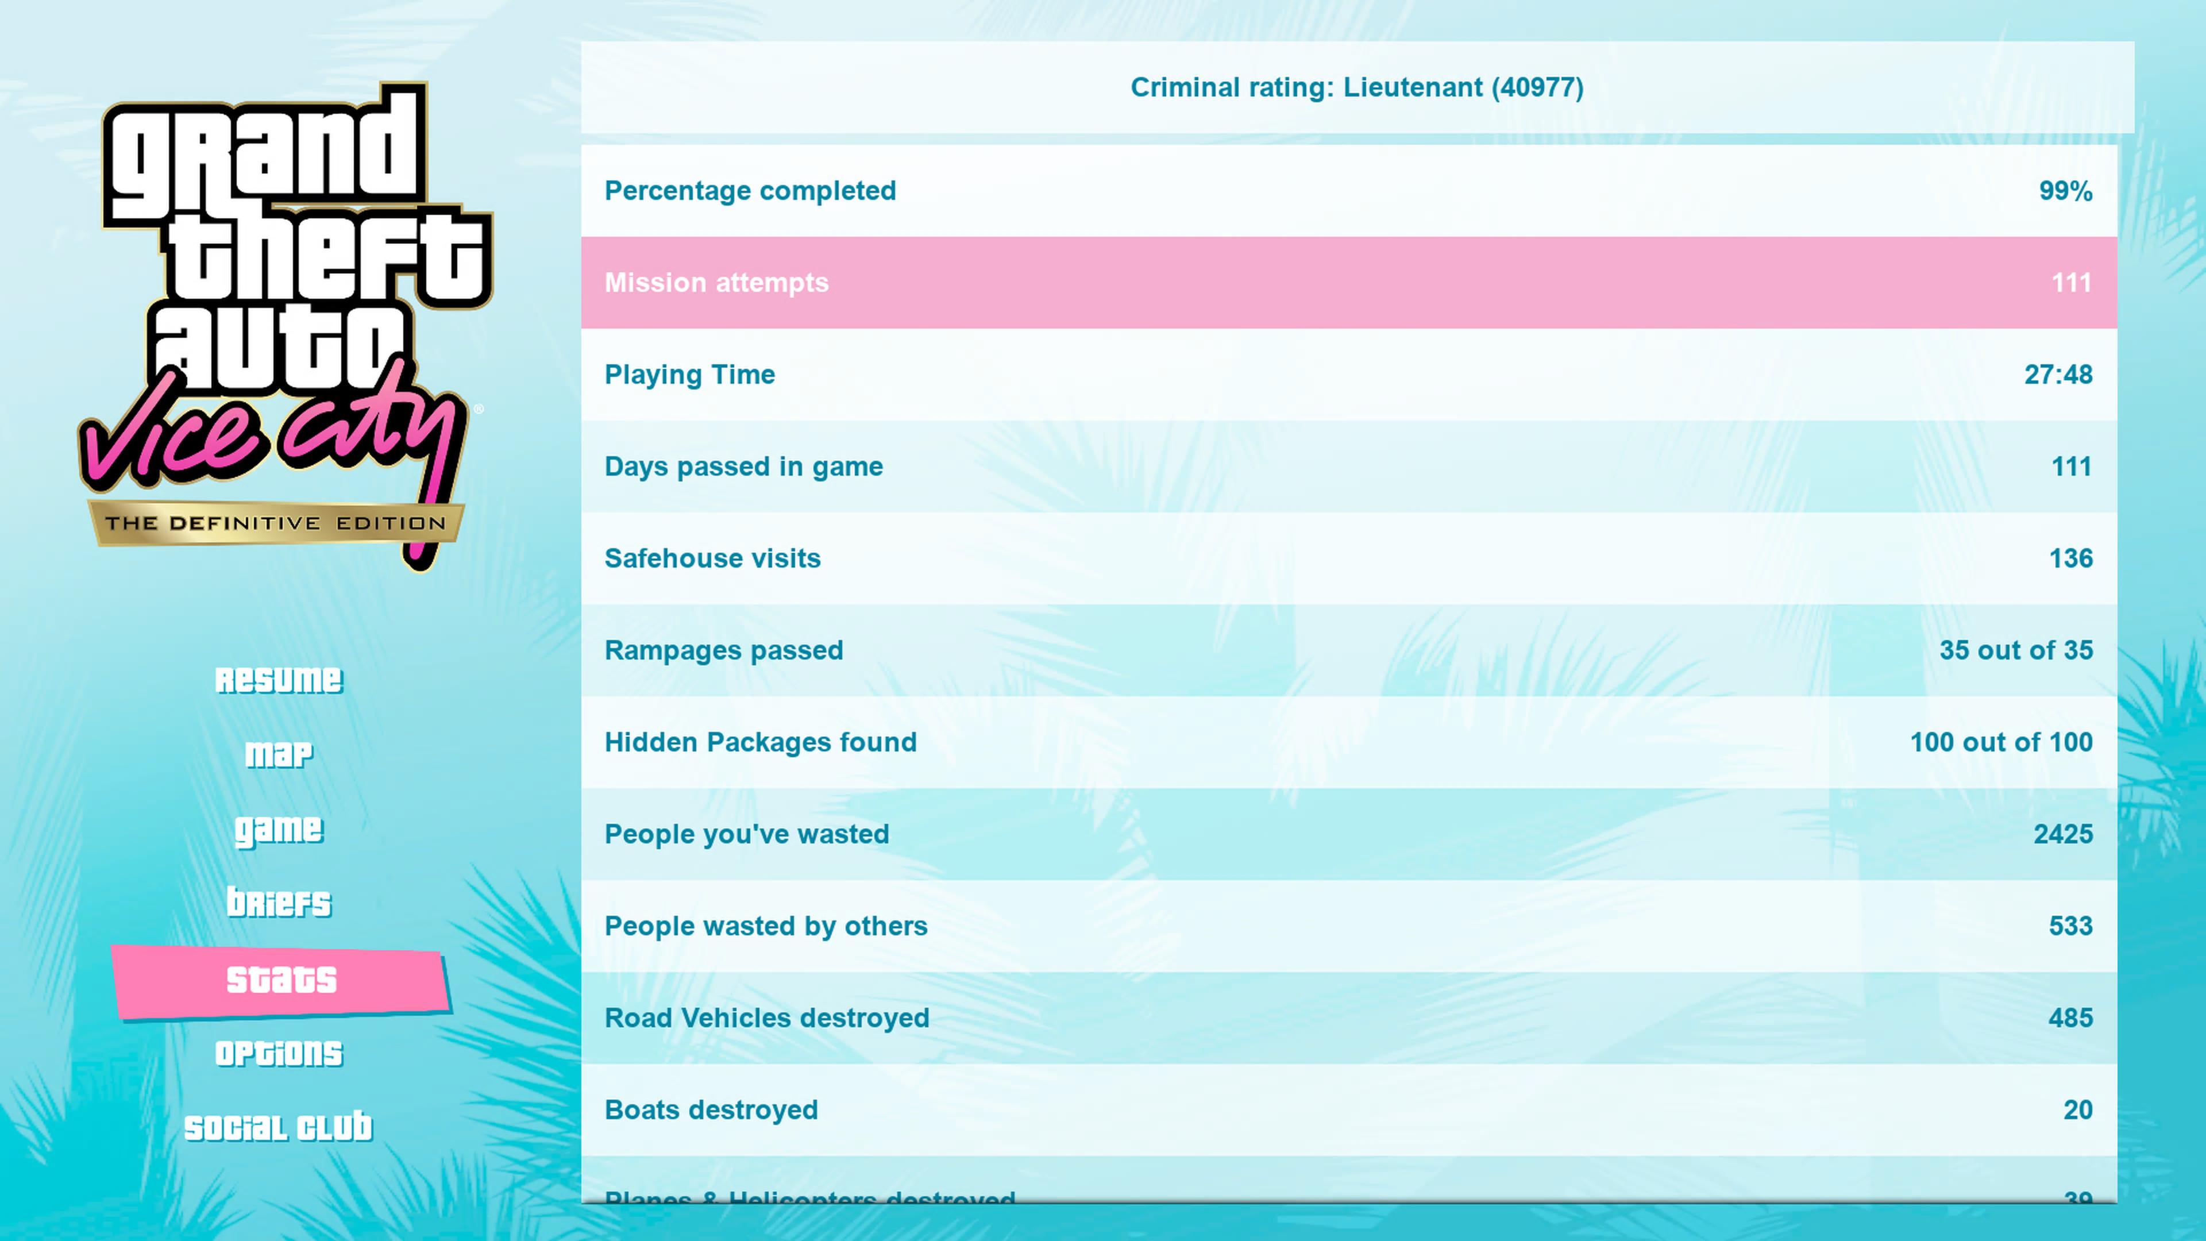
Task: Go to the Briefs menu
Action: tap(279, 903)
